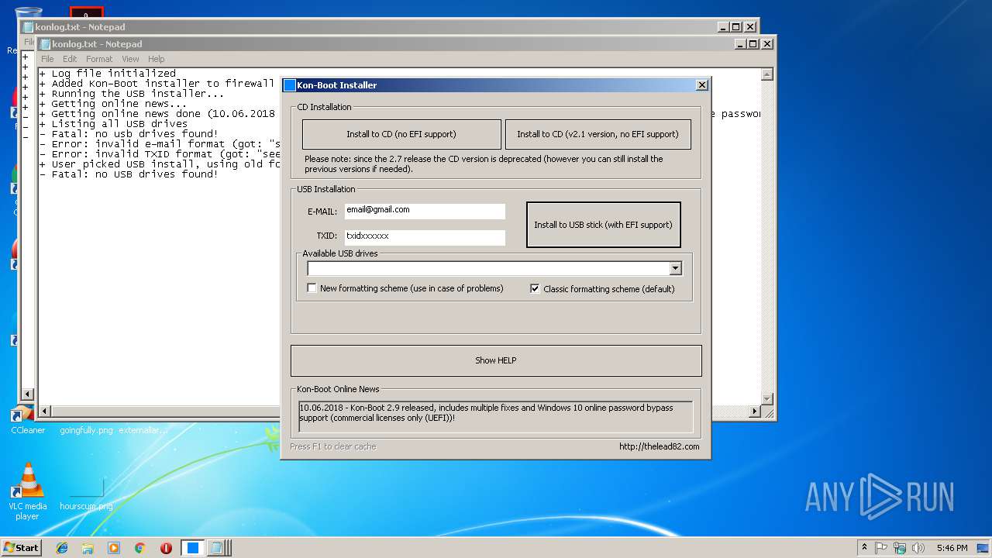Viewport: 992px width, 558px height.
Task: Launch Google Chrome from the taskbar
Action: pos(139,548)
